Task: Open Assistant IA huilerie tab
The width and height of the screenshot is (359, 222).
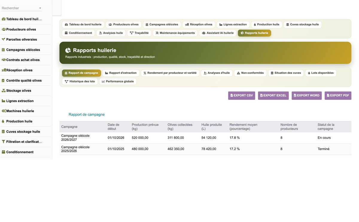Action: pos(218,33)
